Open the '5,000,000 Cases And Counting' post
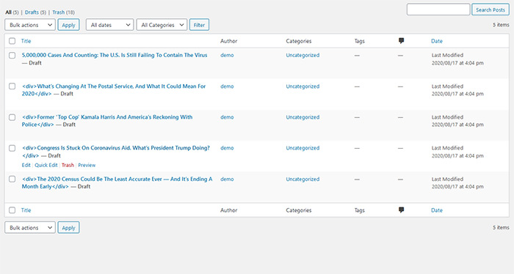514x274 pixels. pos(115,55)
